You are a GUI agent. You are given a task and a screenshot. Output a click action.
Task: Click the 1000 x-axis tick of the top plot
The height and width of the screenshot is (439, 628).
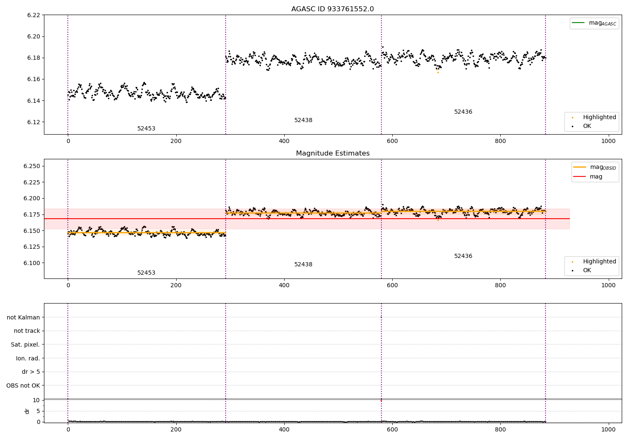608,141
